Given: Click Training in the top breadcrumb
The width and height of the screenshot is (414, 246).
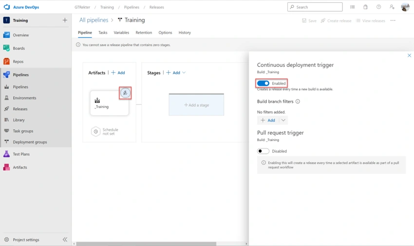Looking at the screenshot, I should (x=107, y=7).
